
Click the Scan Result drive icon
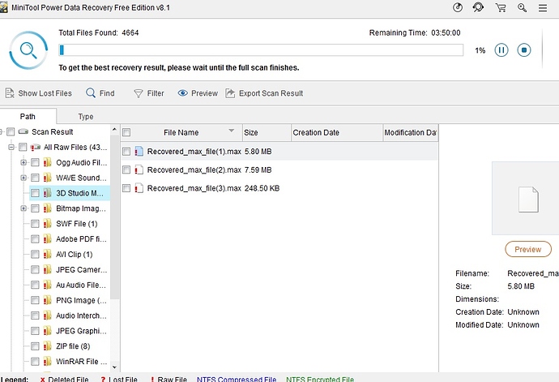tap(23, 131)
